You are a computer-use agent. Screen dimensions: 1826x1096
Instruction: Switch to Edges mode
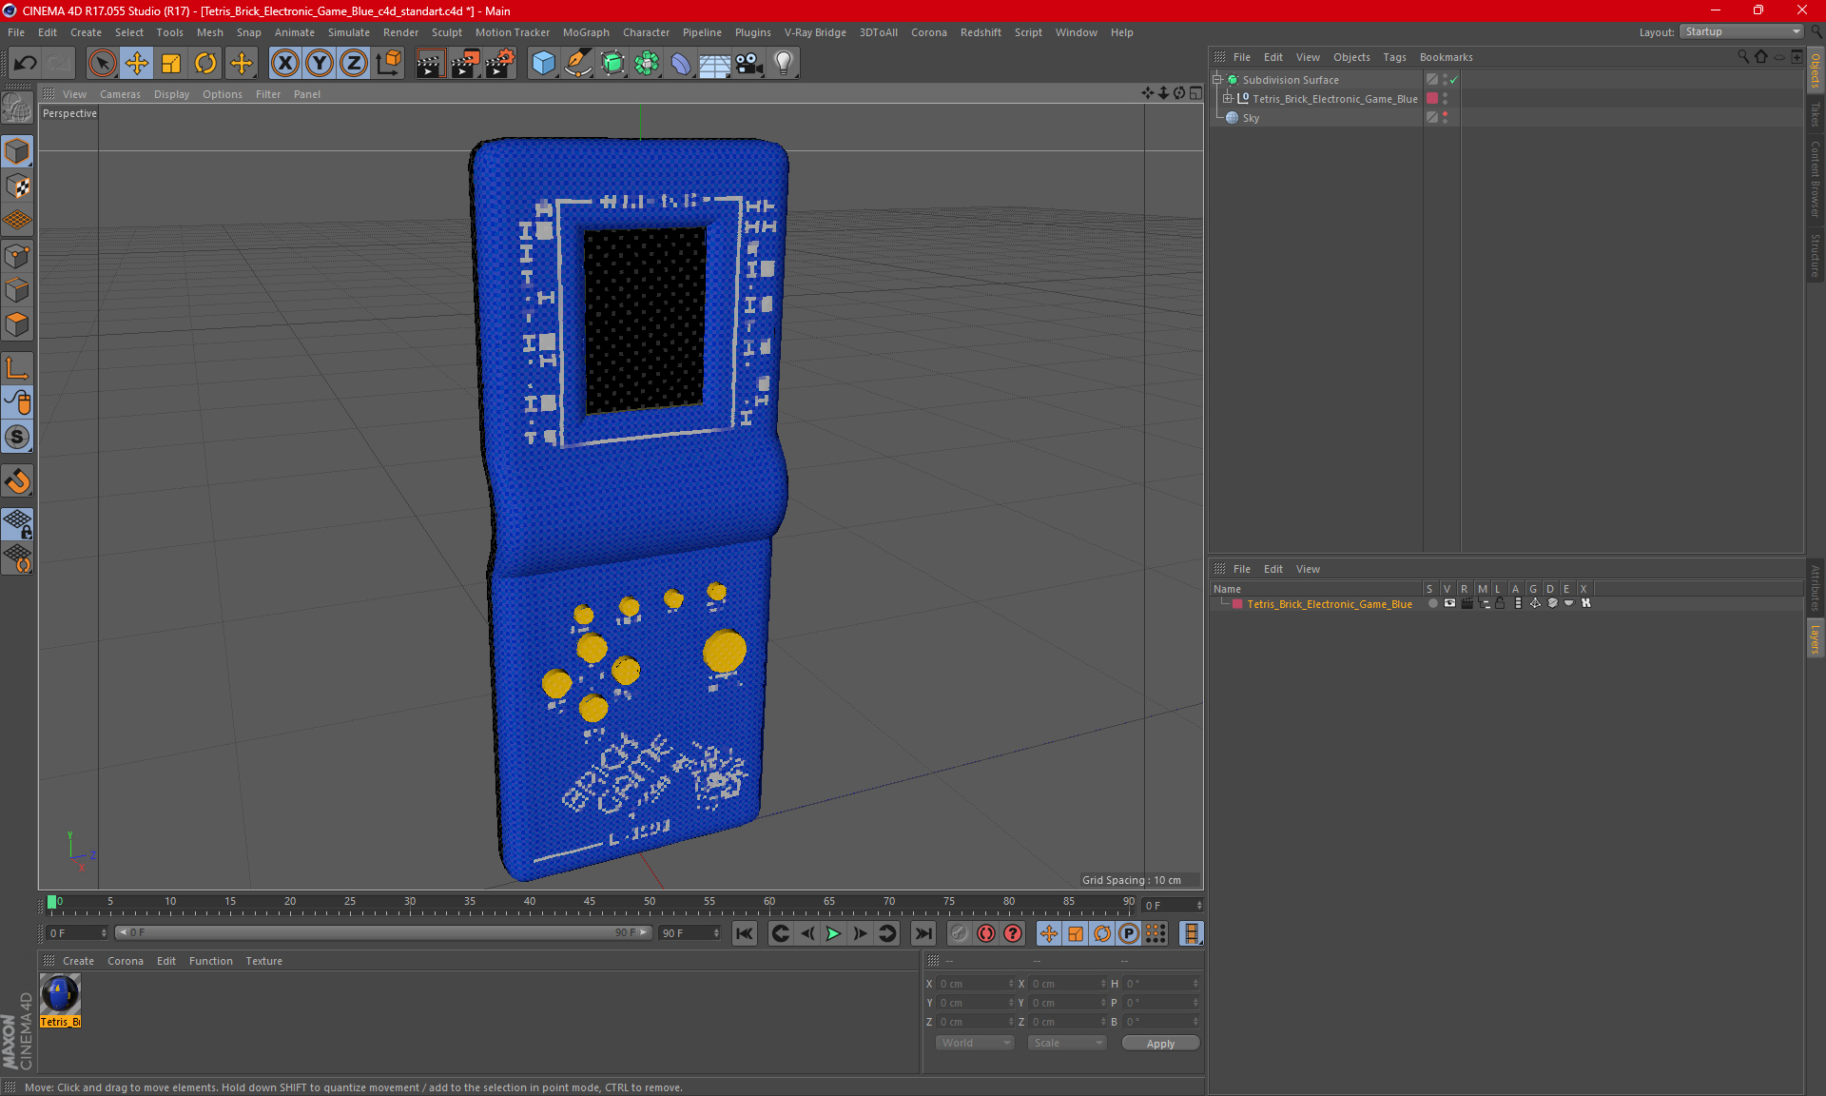[17, 290]
